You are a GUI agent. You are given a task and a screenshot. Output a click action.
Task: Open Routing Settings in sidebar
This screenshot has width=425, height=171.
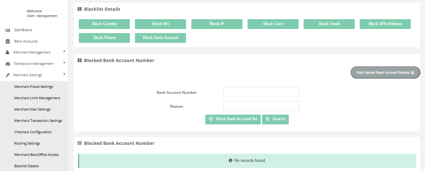27,143
